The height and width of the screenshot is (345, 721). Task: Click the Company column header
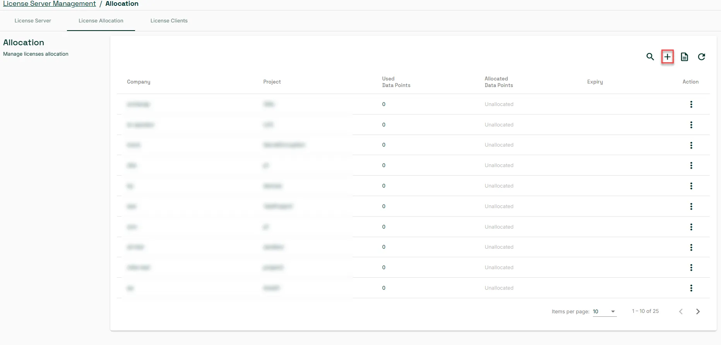[x=139, y=82]
